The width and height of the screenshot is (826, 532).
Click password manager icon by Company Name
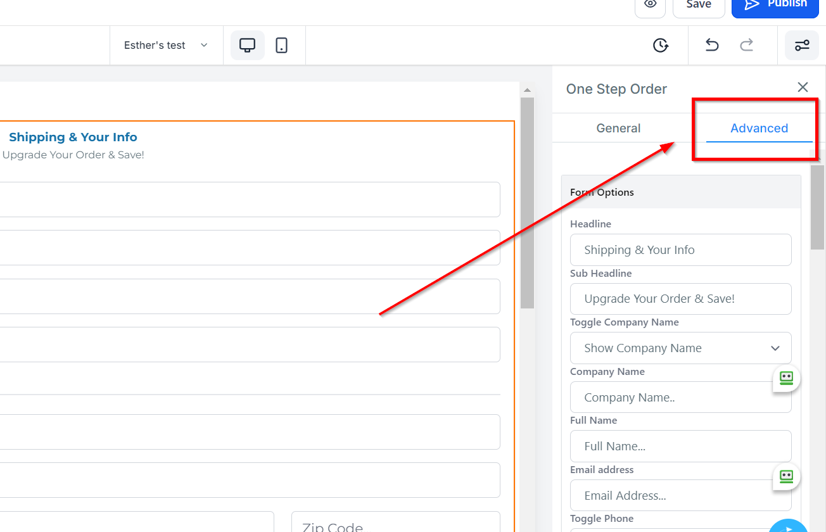tap(786, 378)
